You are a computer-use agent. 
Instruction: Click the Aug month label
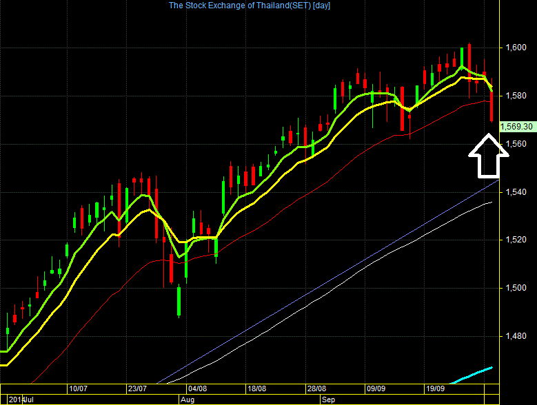(188, 399)
